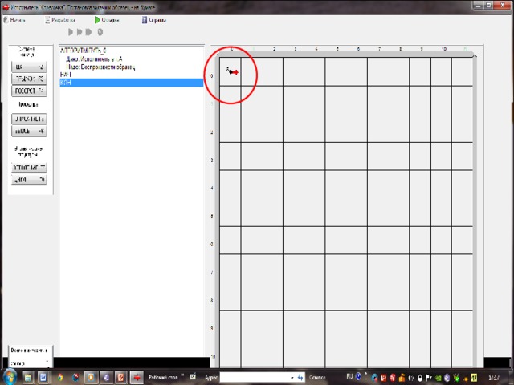Click the double-triangle fast run button
This screenshot has width=514, height=385.
point(80,32)
